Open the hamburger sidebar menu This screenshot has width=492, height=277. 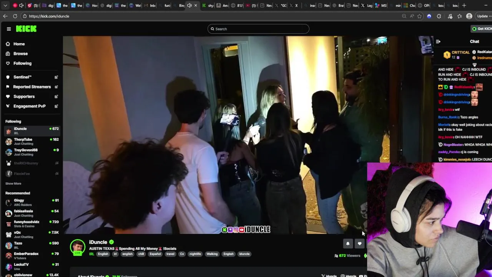8,29
